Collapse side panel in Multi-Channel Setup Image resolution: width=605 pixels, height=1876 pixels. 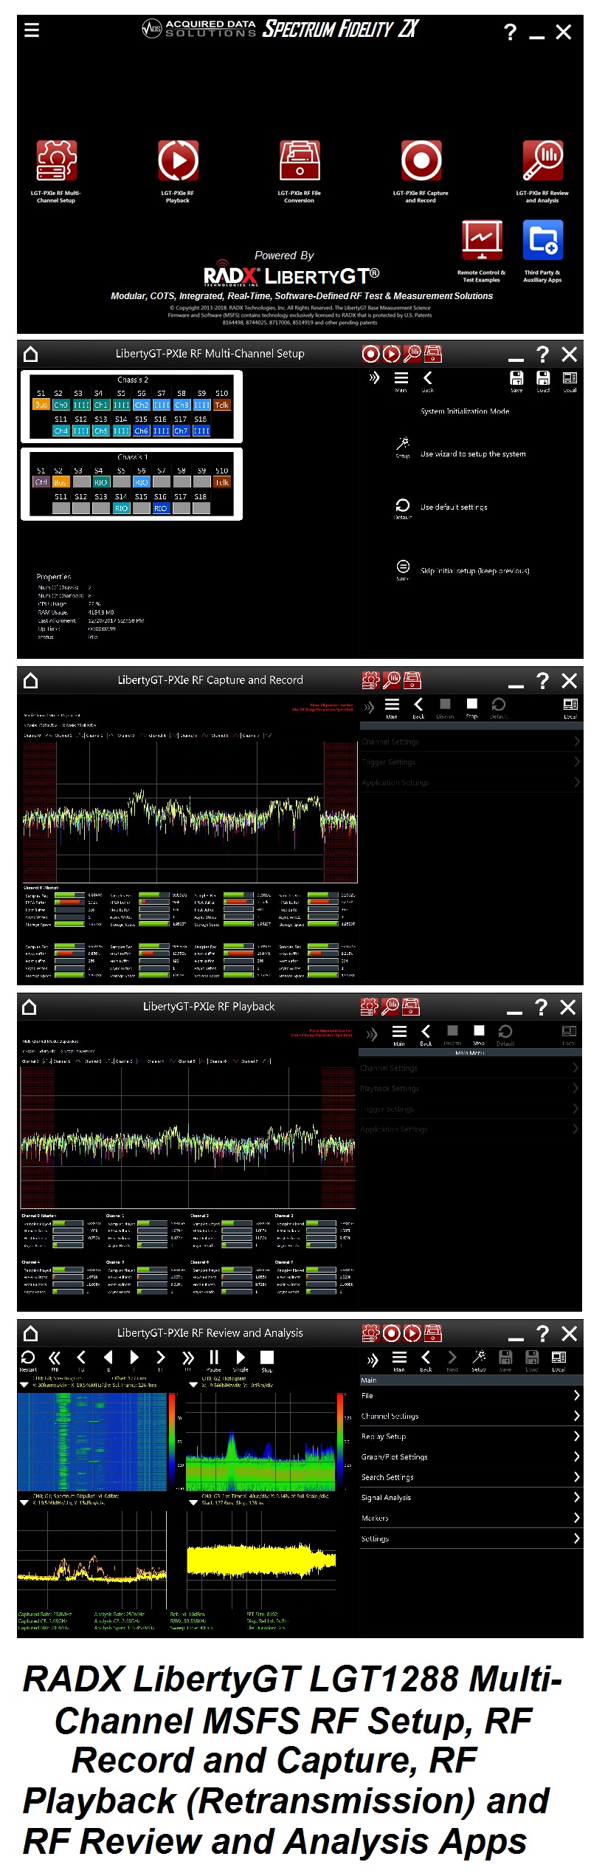(x=374, y=378)
